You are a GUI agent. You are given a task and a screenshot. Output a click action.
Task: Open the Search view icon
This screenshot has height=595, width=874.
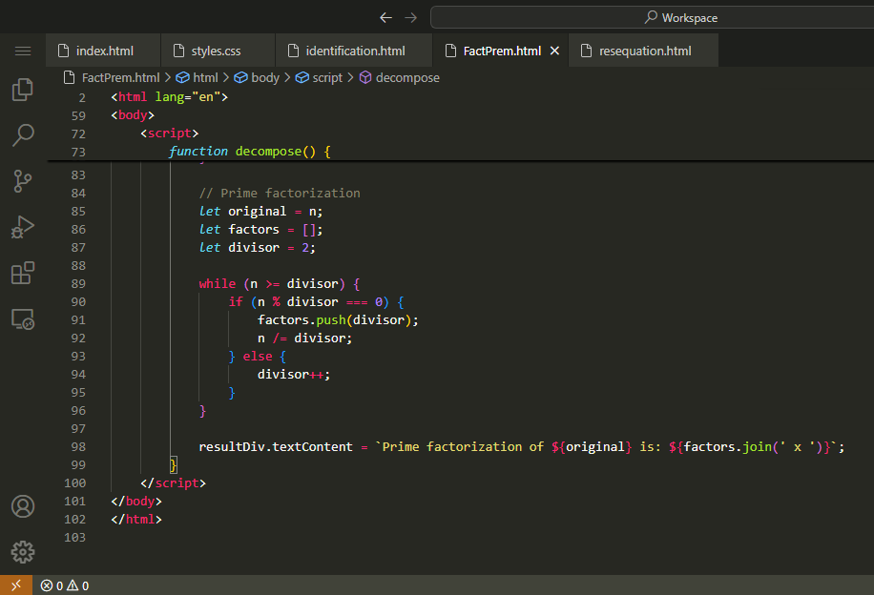tap(23, 135)
